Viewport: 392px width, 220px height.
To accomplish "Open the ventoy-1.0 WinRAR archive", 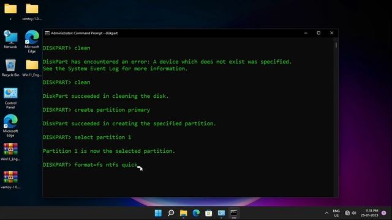I will click(10, 180).
